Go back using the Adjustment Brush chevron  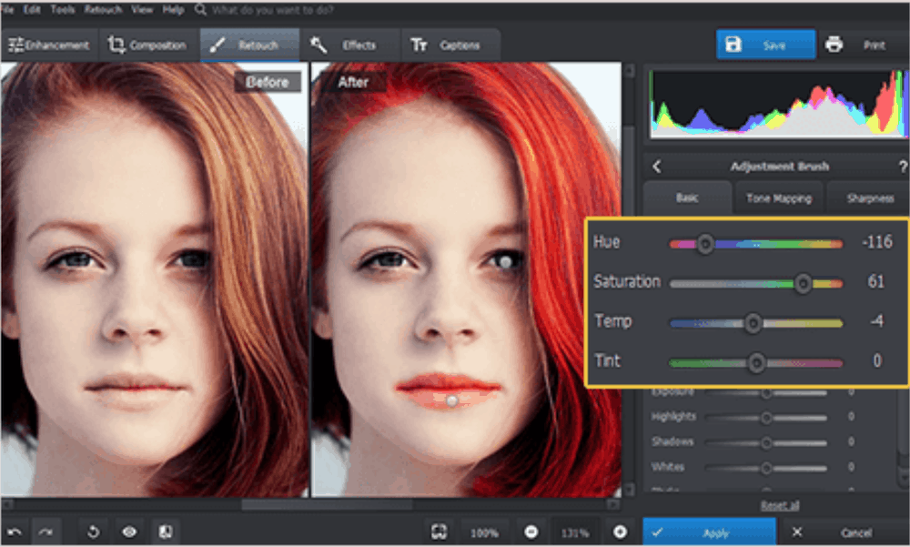[656, 167]
